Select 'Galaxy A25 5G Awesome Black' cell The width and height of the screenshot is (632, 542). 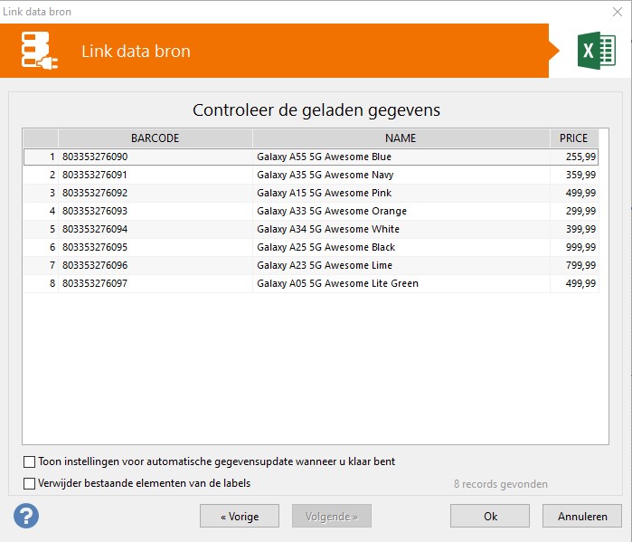(401, 248)
